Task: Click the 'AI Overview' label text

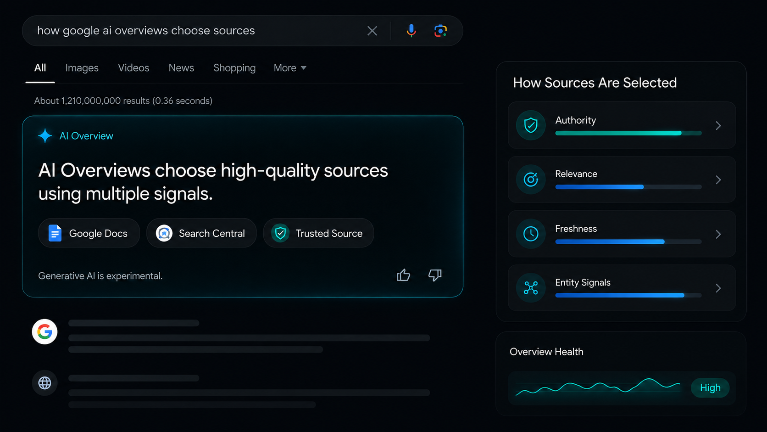Action: 86,136
